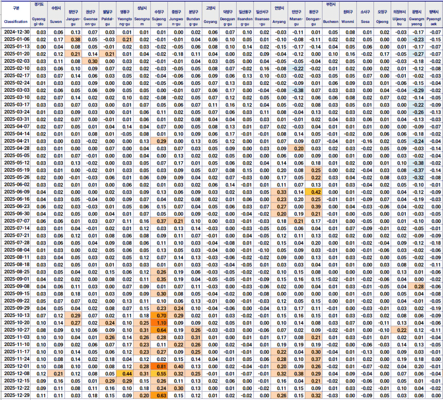This screenshot has width=443, height=400.
Task: Click the 0.30 Gwonseon-gu cell in 2025-02-03 row
Action: click(x=90, y=61)
